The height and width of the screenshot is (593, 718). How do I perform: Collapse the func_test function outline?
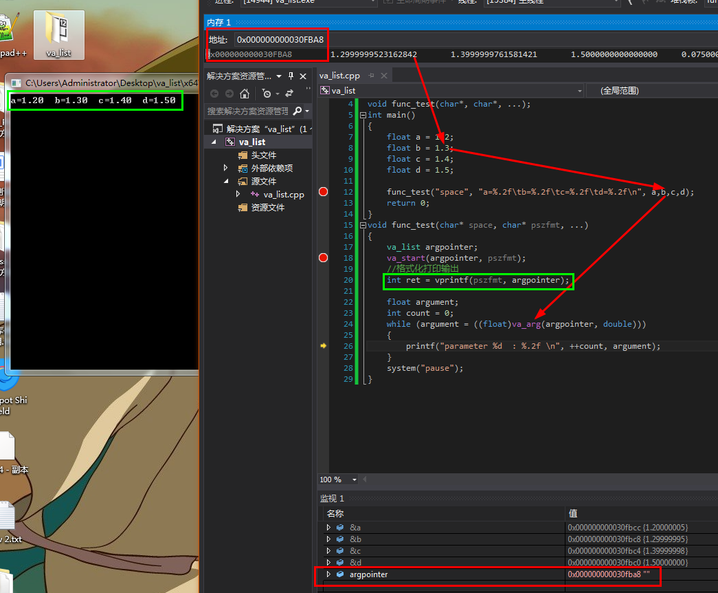pos(363,225)
